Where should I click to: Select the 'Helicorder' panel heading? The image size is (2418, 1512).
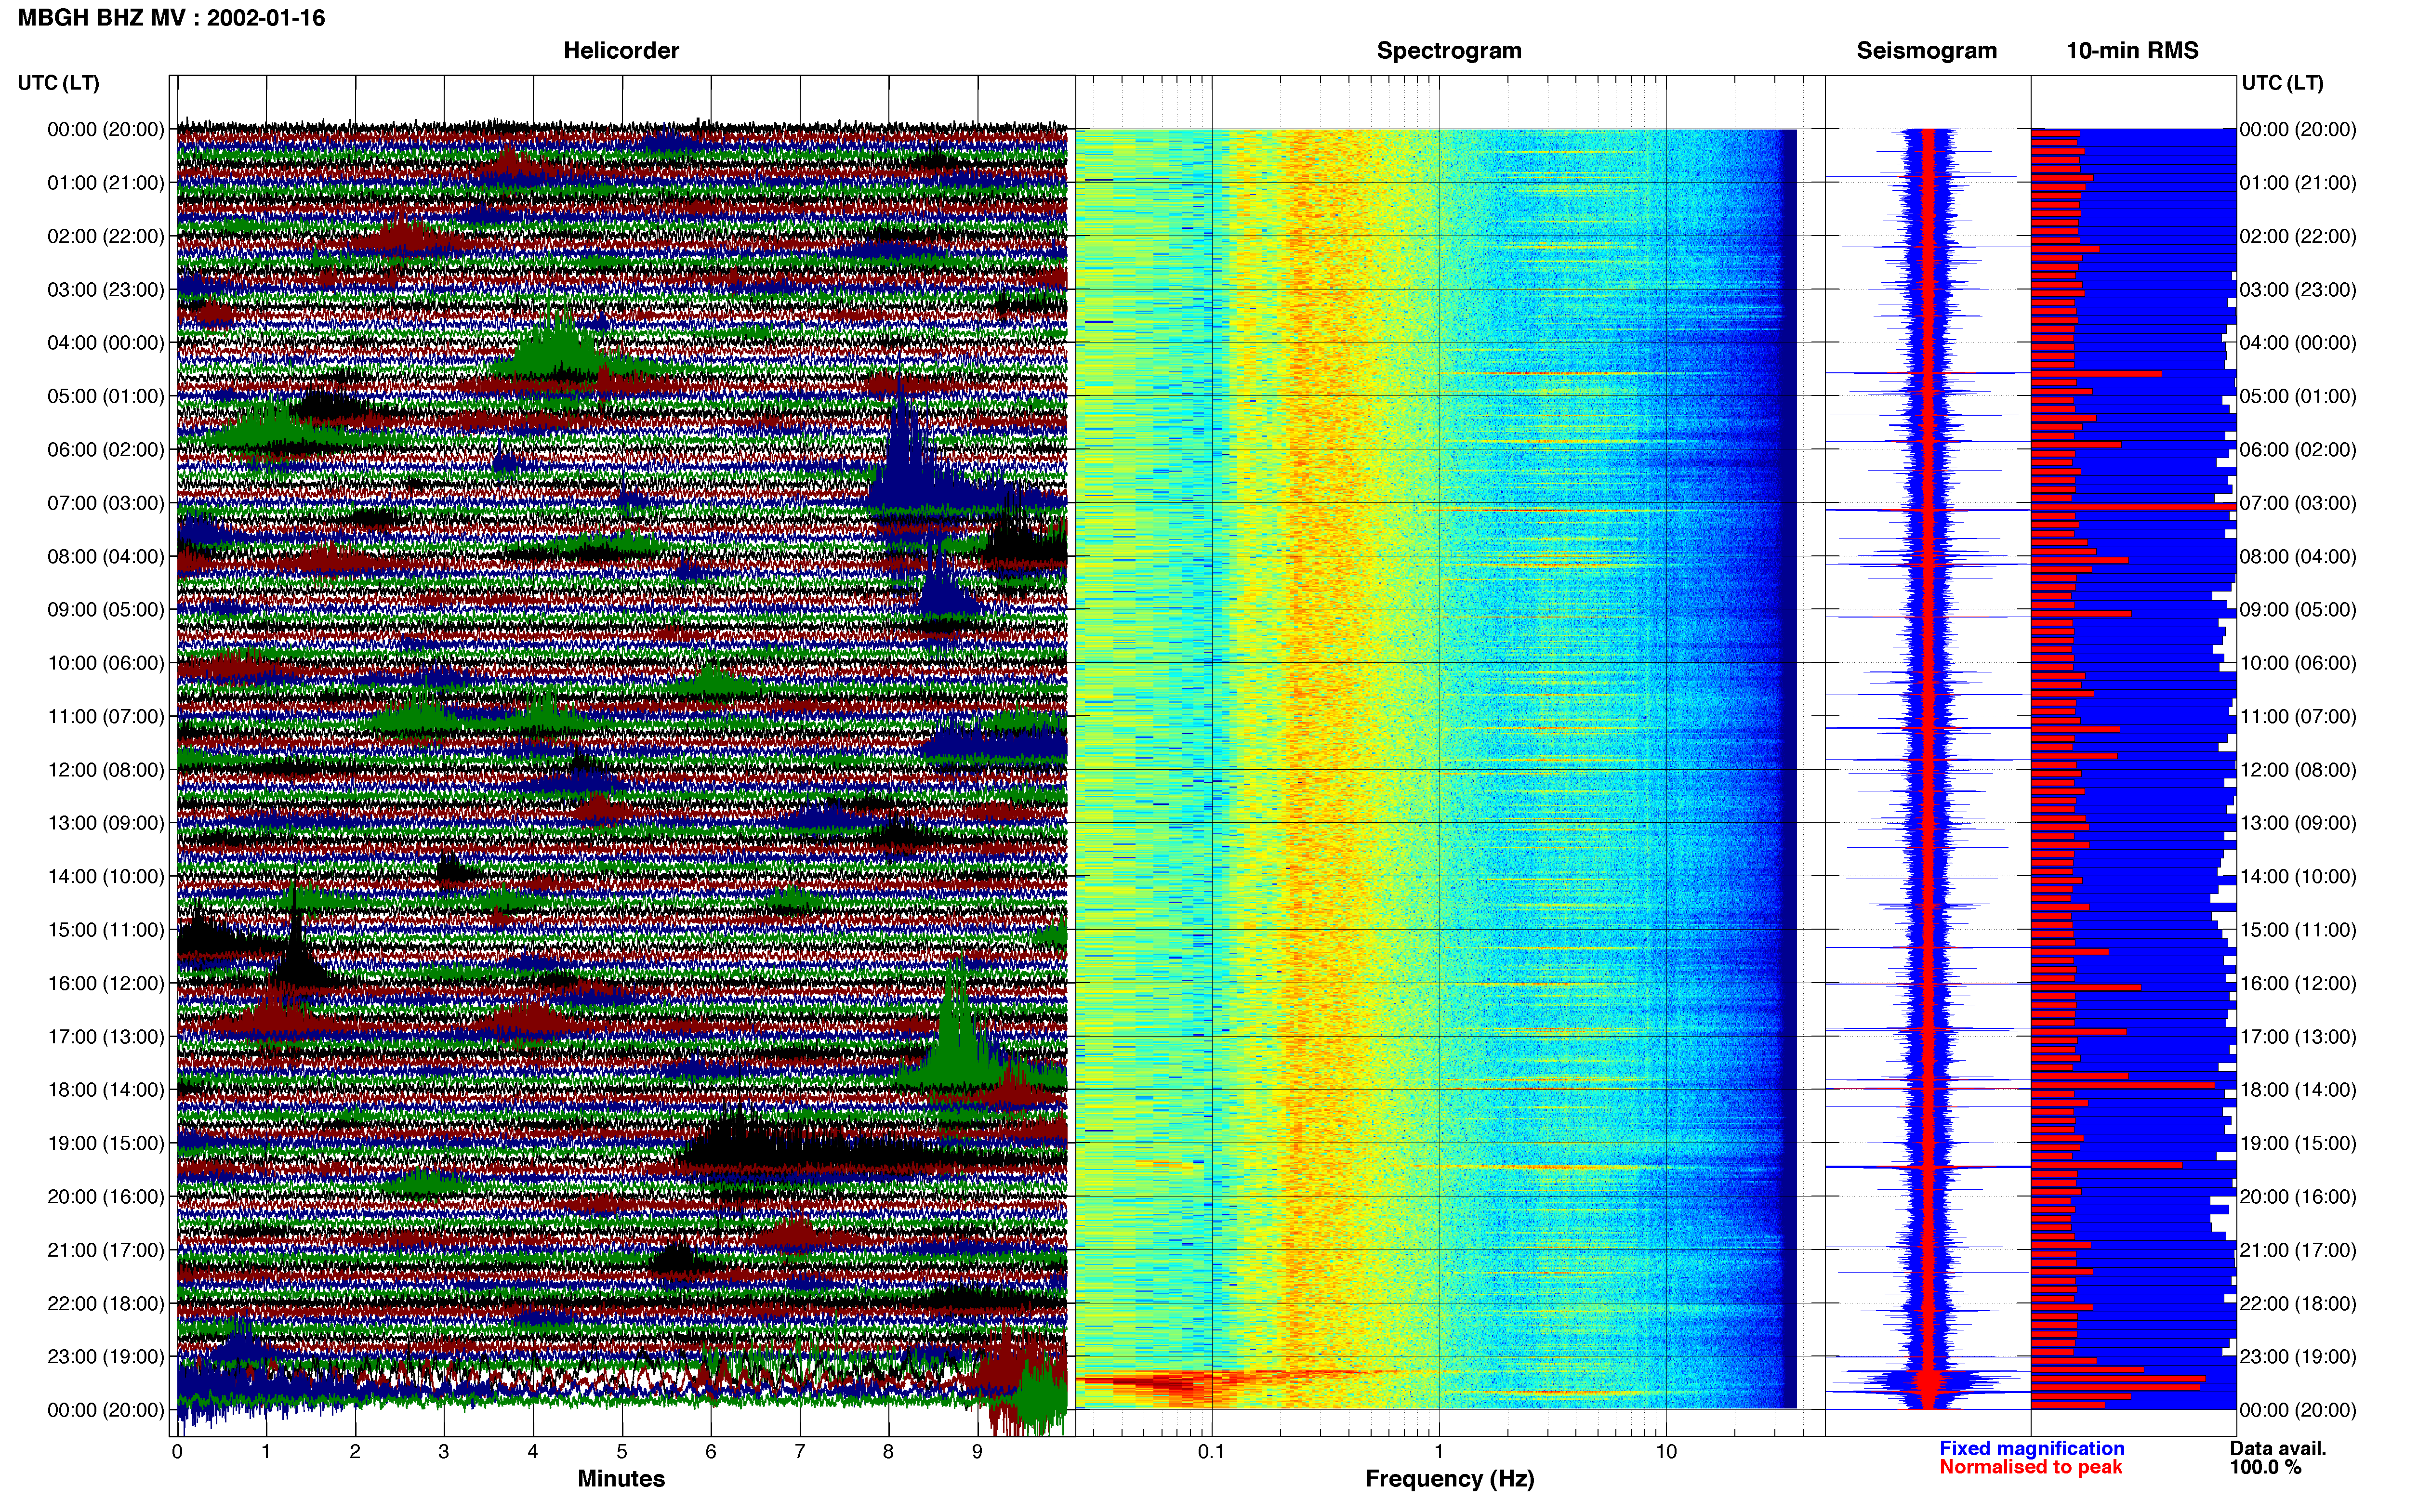[x=621, y=51]
